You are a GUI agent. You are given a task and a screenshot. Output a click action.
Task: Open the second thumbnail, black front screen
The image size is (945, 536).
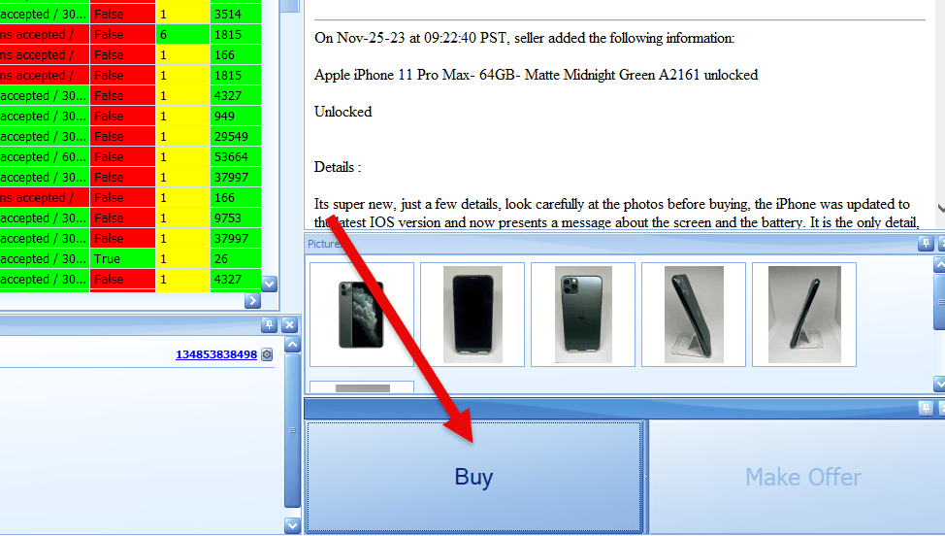(472, 315)
